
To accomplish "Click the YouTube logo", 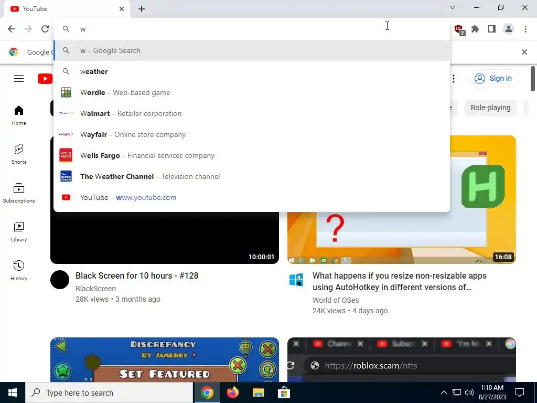I will 45,79.
